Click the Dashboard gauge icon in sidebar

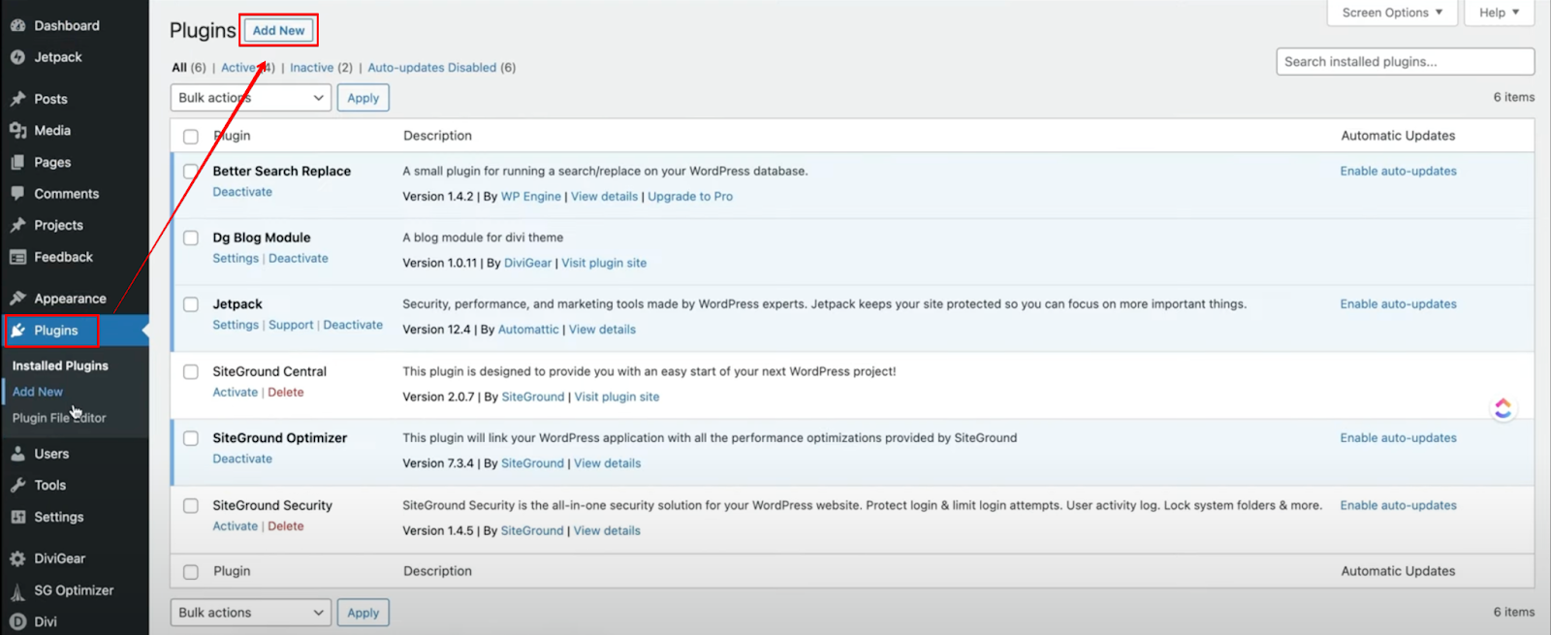point(17,25)
